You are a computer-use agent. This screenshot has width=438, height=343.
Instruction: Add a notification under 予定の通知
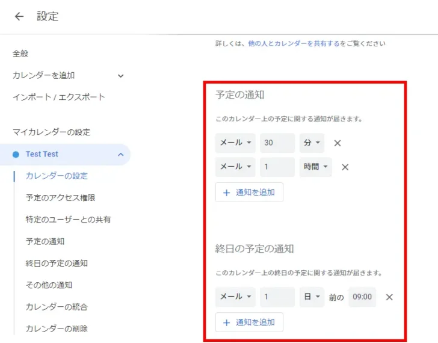[249, 192]
